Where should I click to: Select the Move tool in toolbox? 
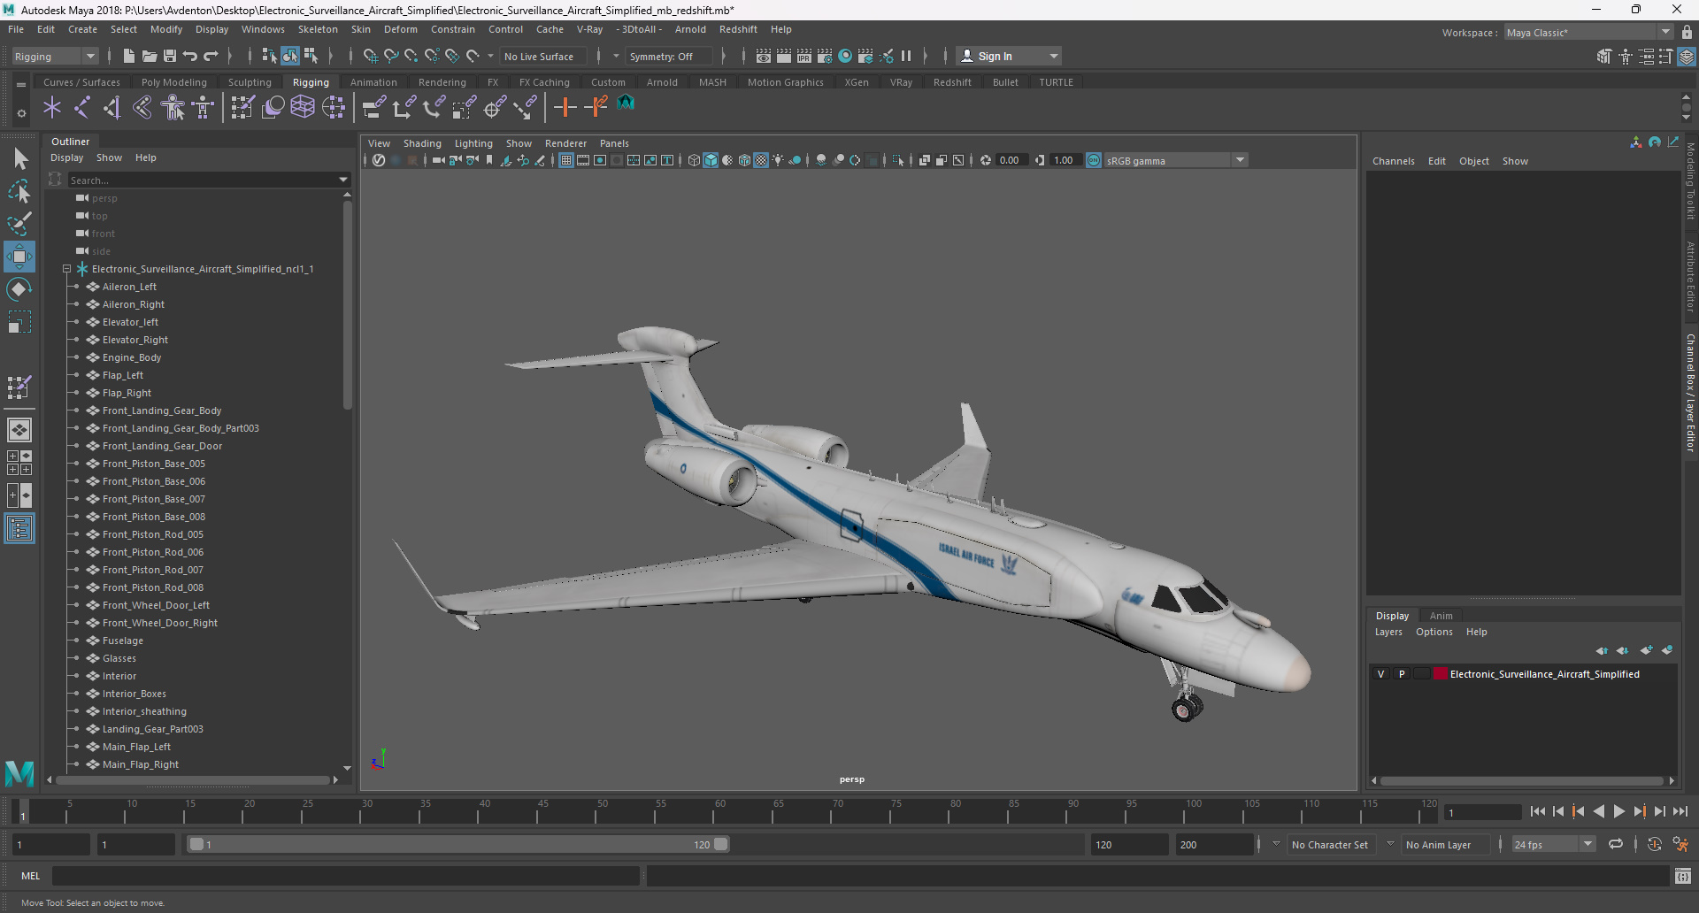tap(19, 257)
